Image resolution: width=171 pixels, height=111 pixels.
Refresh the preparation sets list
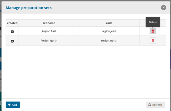155,105
